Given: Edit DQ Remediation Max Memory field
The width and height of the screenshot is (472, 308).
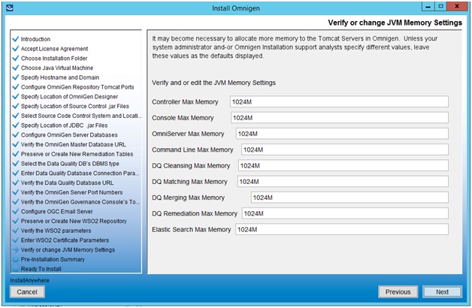Looking at the screenshot, I should [345, 213].
